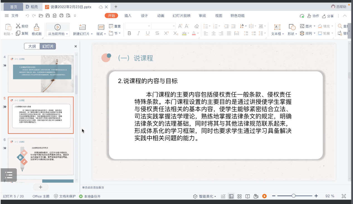This screenshot has width=353, height=204.
Task: Open slide sorter view from status bar
Action: [239, 196]
